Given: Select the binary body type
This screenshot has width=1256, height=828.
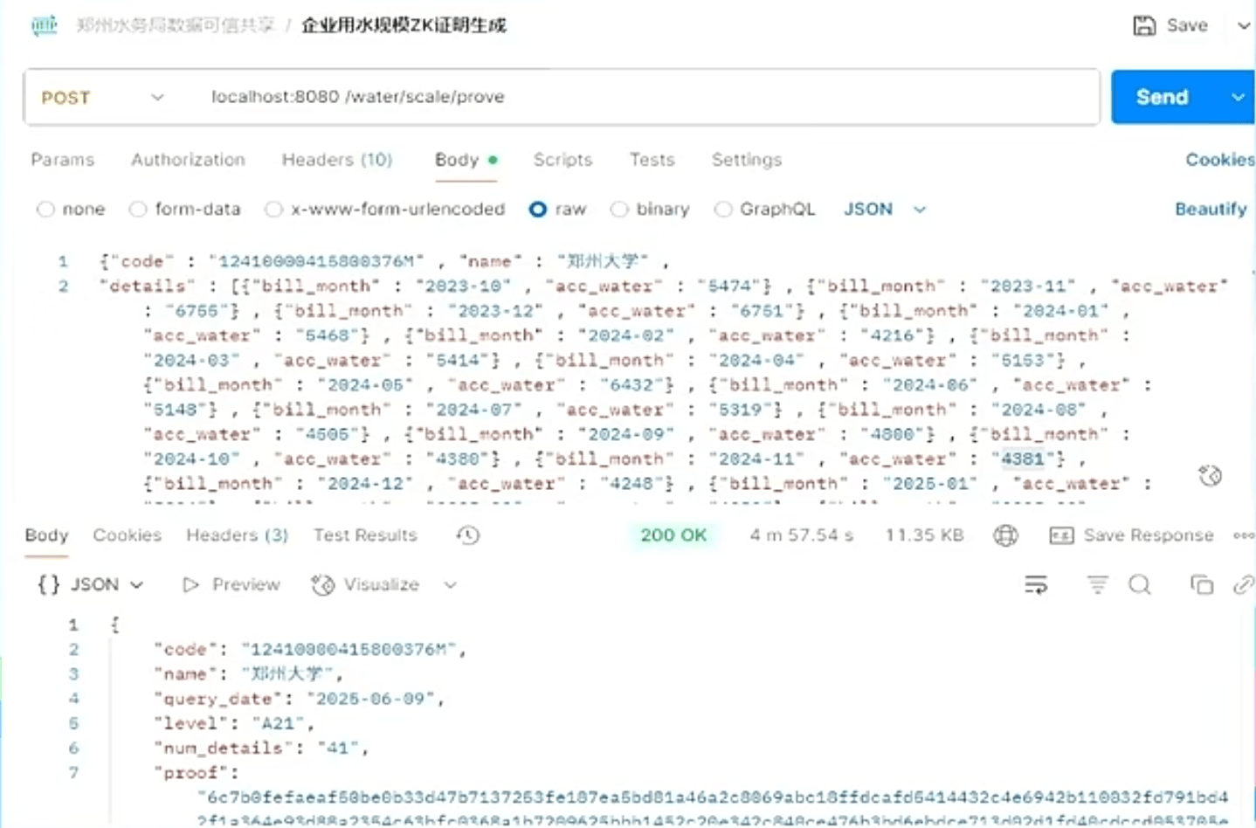Looking at the screenshot, I should pyautogui.click(x=650, y=209).
